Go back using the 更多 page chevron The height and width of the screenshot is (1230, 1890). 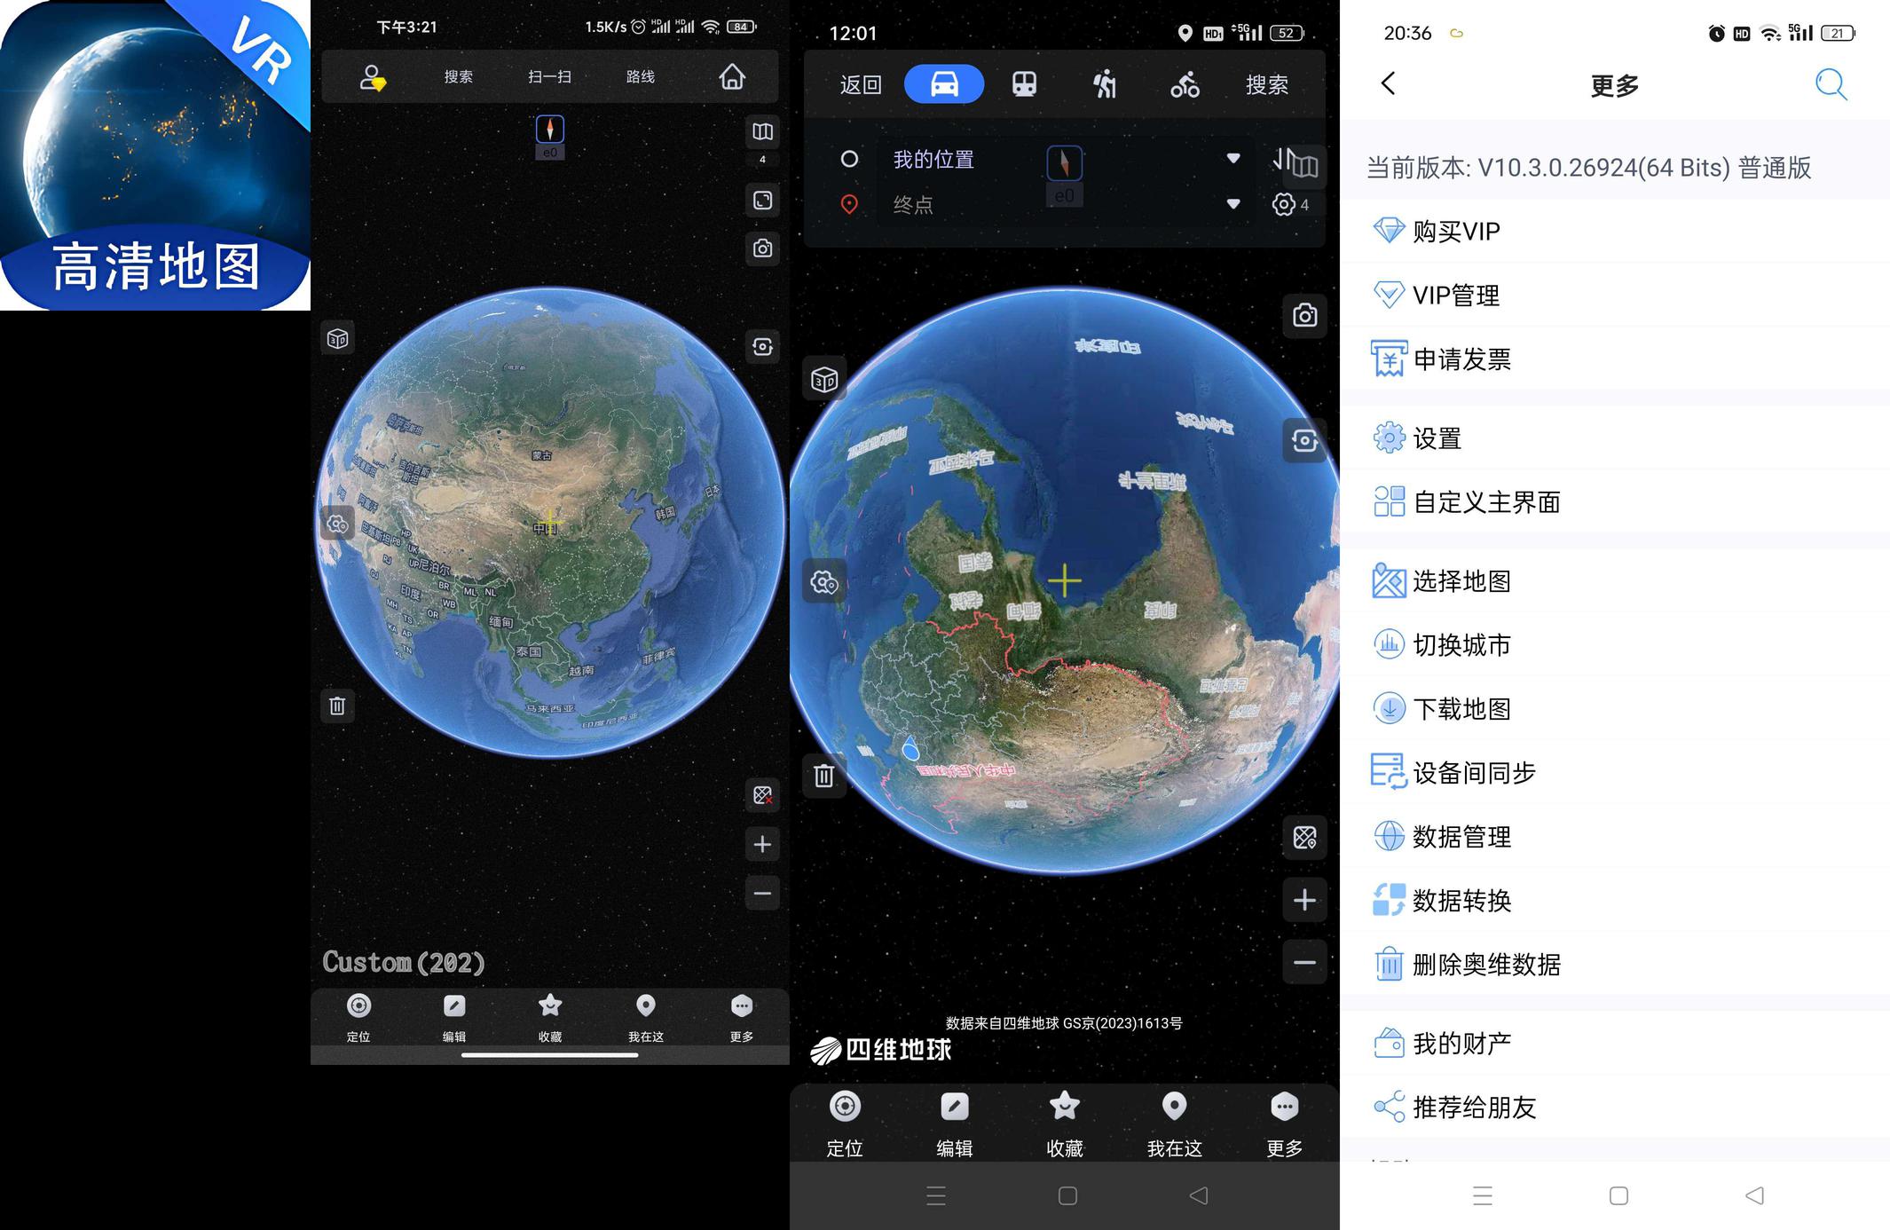[x=1389, y=84]
